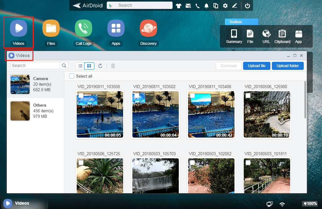This screenshot has width=322, height=209.
Task: Open settings gear in top bar
Action: (x=225, y=6)
